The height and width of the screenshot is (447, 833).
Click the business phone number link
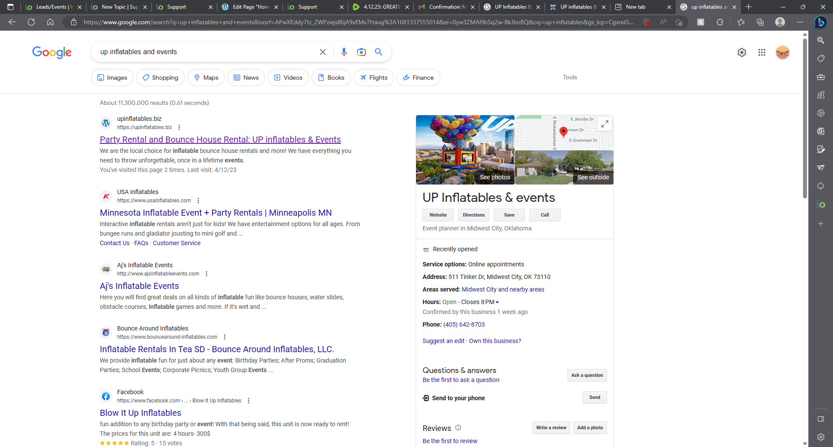pos(464,325)
